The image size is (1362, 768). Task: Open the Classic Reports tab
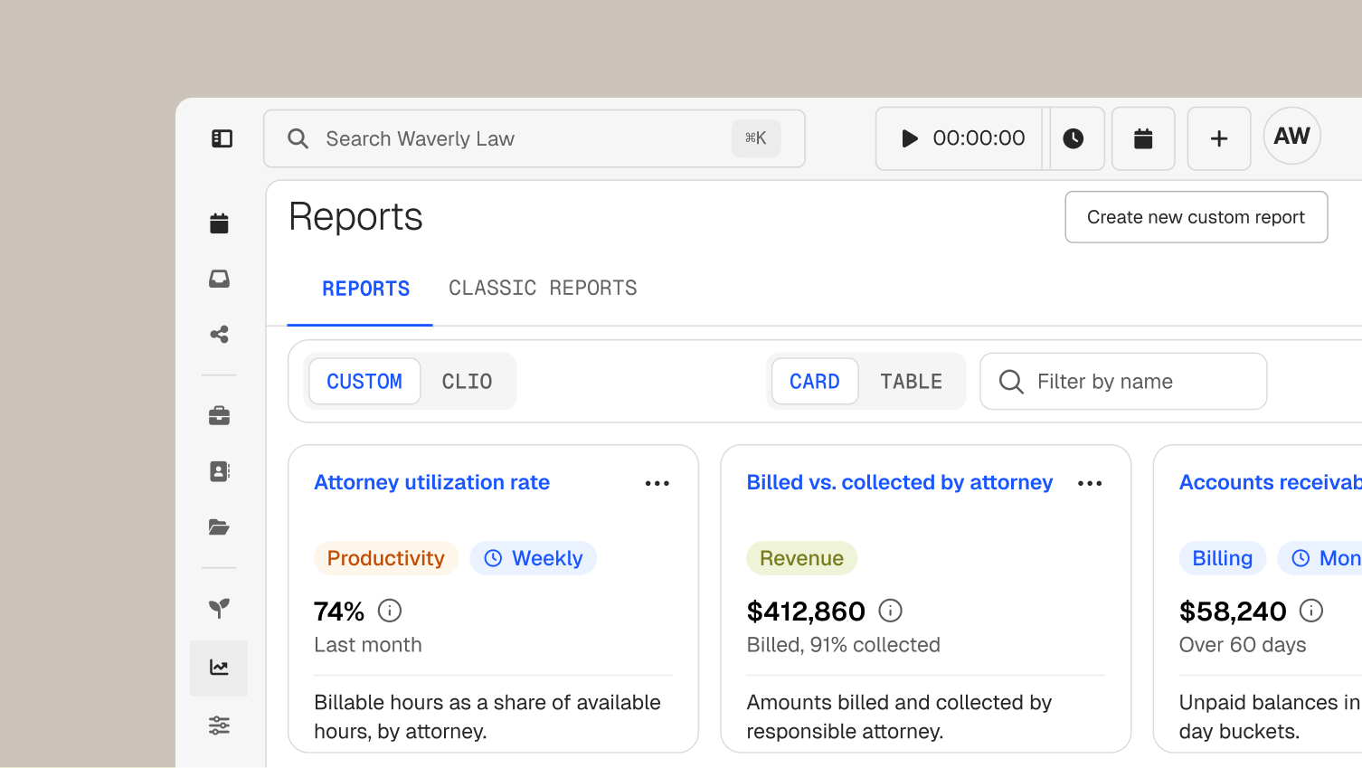pos(543,289)
